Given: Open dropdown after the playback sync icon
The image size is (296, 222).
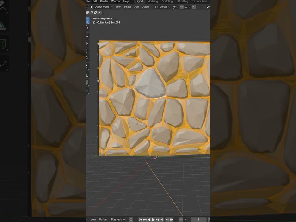Looking at the screenshot, I should [x=185, y=220].
